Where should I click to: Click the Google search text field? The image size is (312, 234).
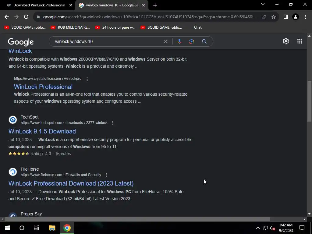[108, 41]
